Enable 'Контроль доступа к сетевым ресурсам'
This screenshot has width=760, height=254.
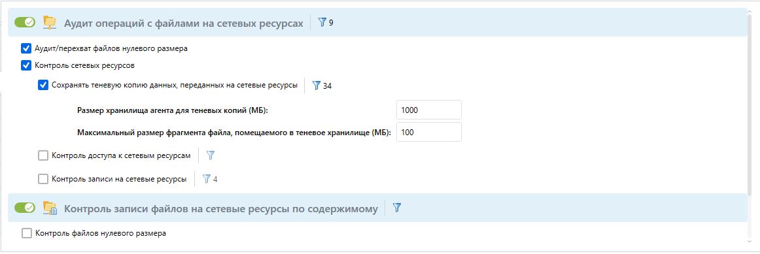point(43,156)
